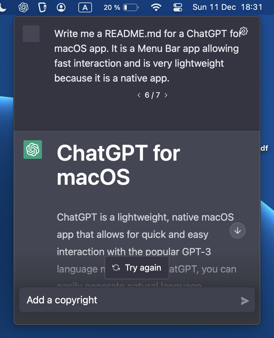
Task: Click the circular down-arrow scroll button
Action: tap(237, 230)
